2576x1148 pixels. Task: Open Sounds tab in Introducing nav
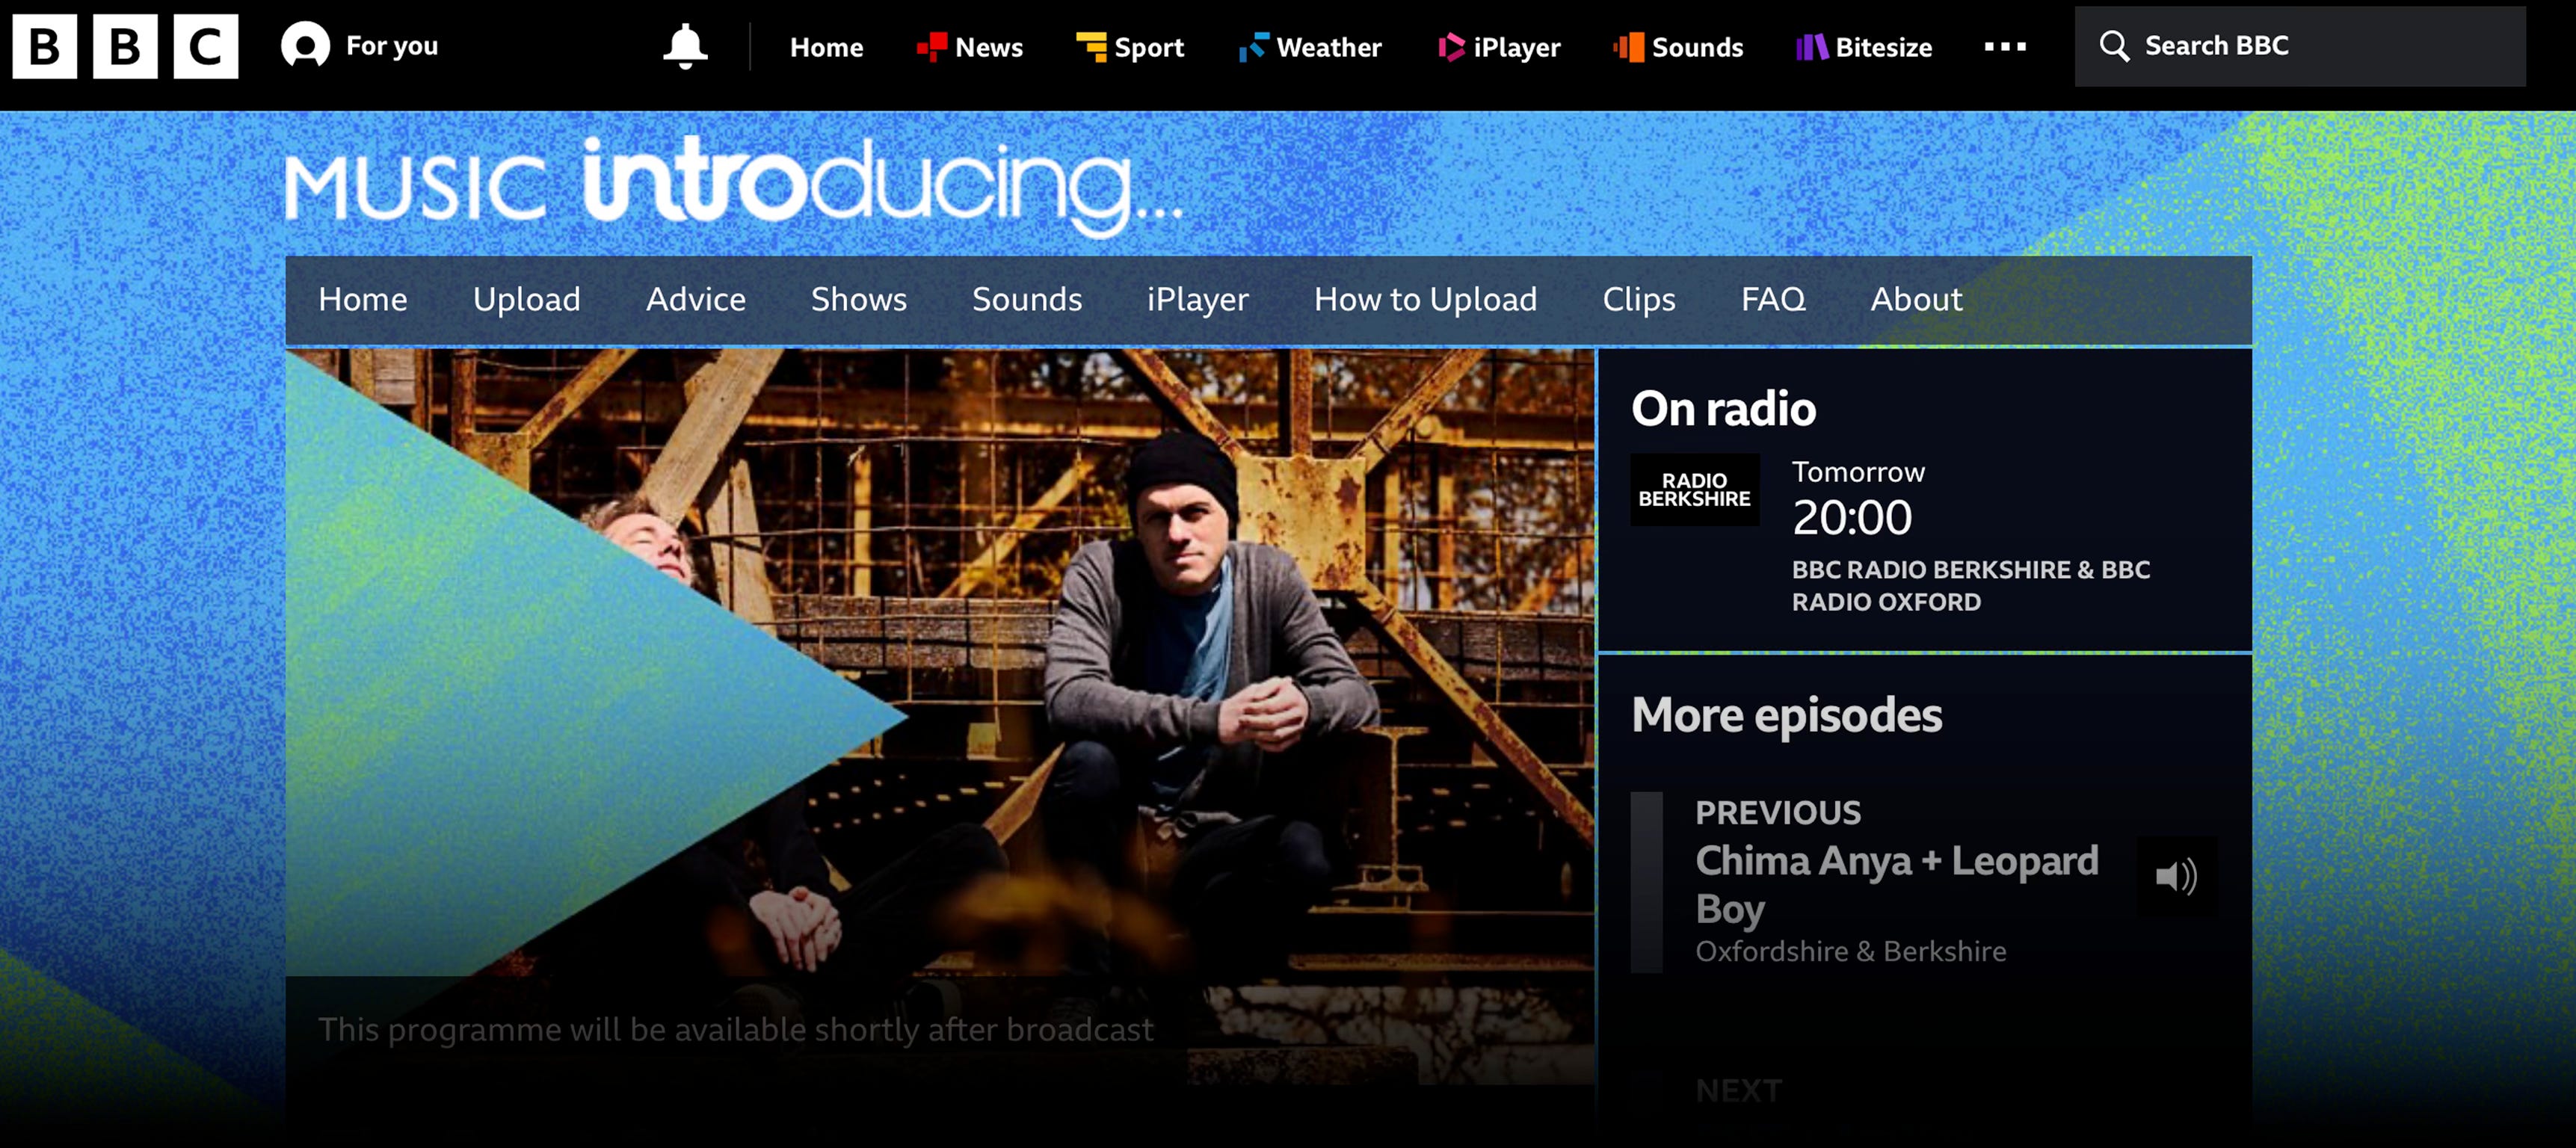[1026, 299]
